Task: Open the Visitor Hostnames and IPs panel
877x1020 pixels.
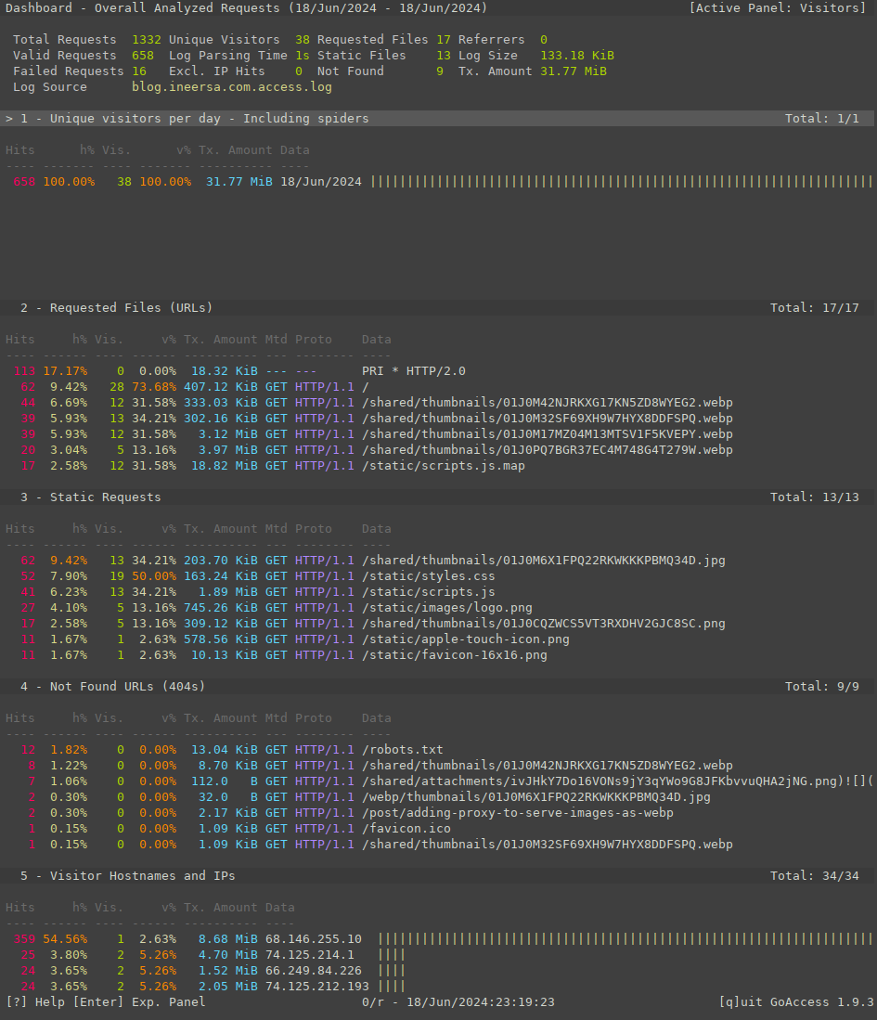Action: tap(437, 875)
